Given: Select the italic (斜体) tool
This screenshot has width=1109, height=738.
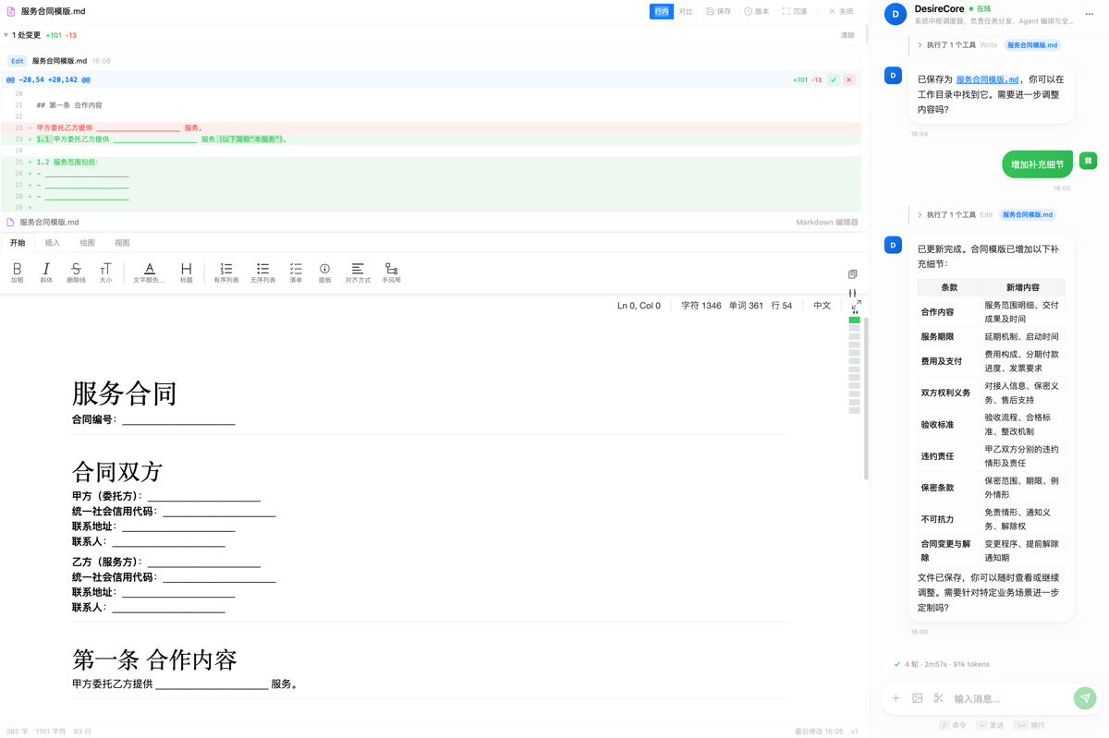Looking at the screenshot, I should (x=46, y=270).
